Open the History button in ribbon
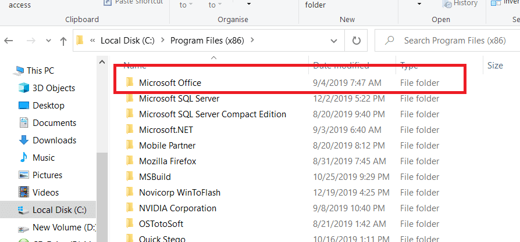 (x=460, y=3)
